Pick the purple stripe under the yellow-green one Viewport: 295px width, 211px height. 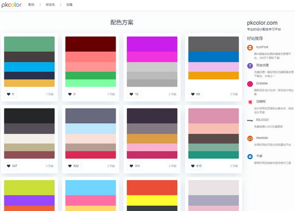pyautogui.click(x=29, y=200)
